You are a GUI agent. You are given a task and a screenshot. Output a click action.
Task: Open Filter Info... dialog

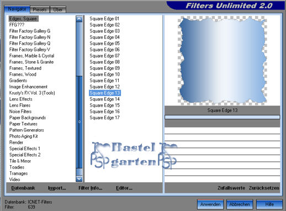coord(91,188)
